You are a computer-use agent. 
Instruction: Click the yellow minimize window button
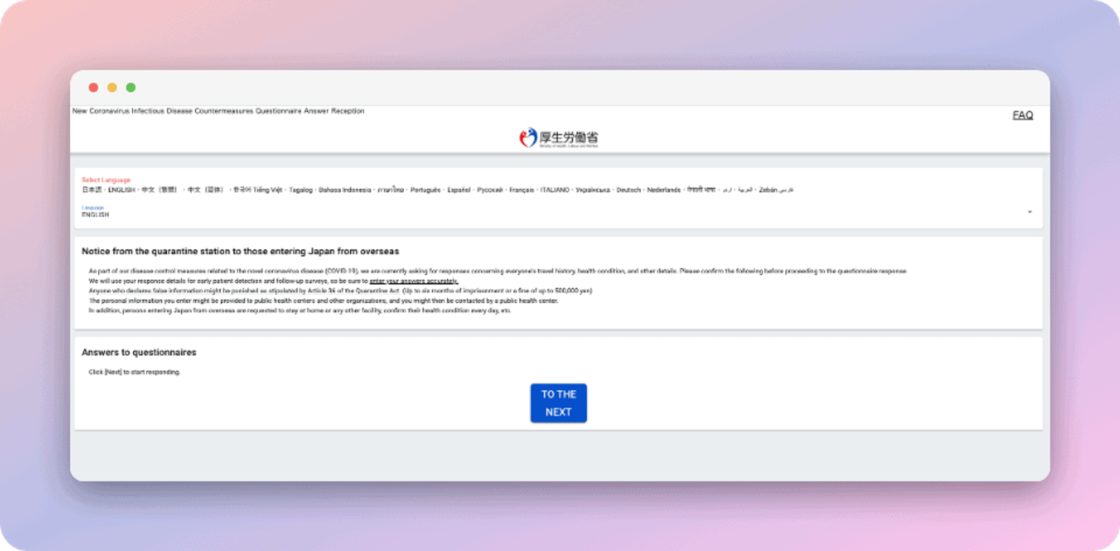click(112, 88)
